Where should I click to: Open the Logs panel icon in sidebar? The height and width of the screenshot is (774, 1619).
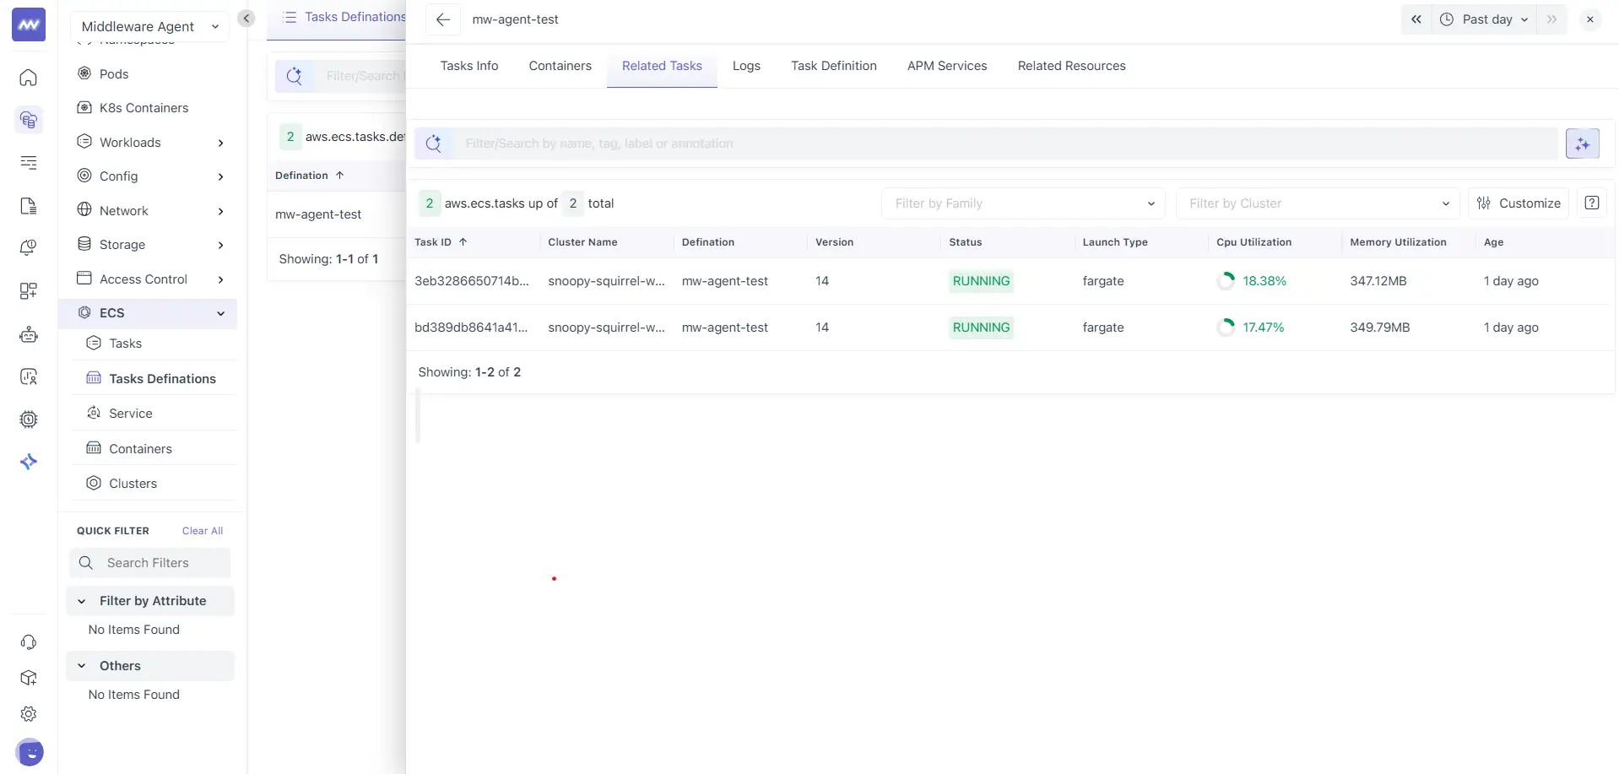coord(28,162)
